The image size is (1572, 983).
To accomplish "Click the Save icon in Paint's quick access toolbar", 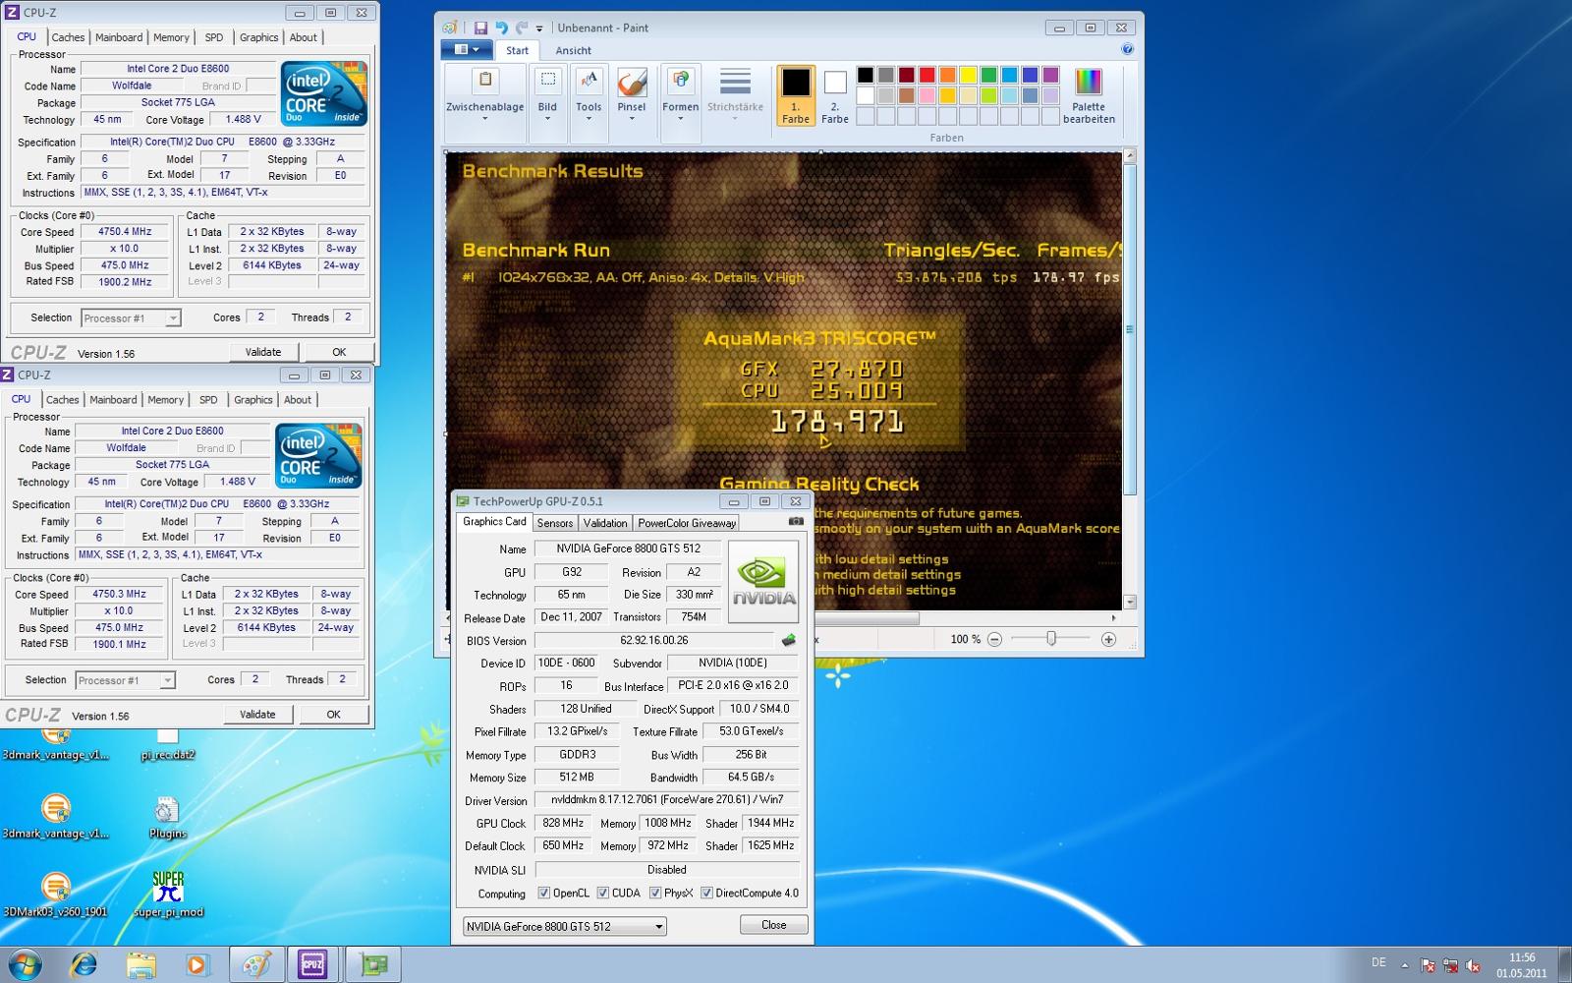I will click(x=480, y=28).
